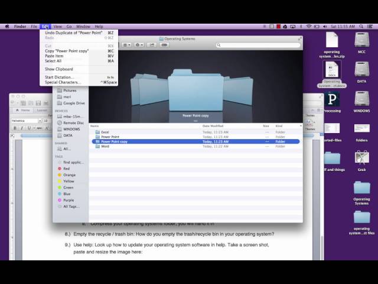The width and height of the screenshot is (378, 284).
Task: Open the Apple menu
Action: pyautogui.click(x=7, y=27)
